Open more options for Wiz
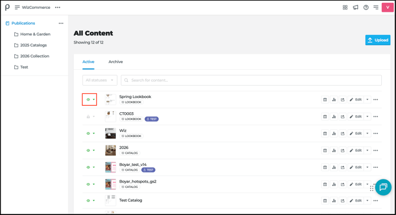Image resolution: width=396 pixels, height=215 pixels. (x=375, y=133)
